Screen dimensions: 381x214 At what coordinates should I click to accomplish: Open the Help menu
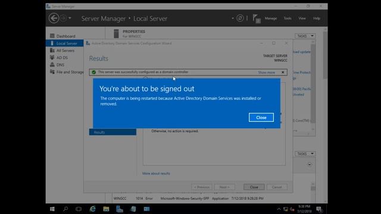click(x=316, y=18)
